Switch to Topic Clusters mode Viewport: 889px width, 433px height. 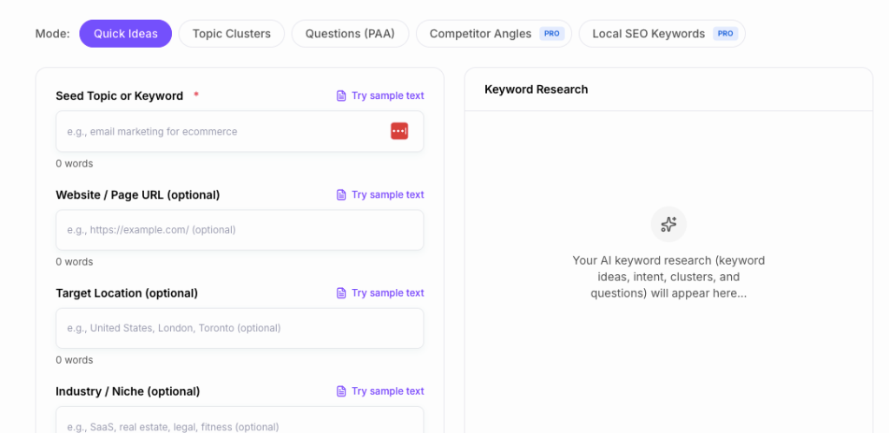pyautogui.click(x=231, y=34)
